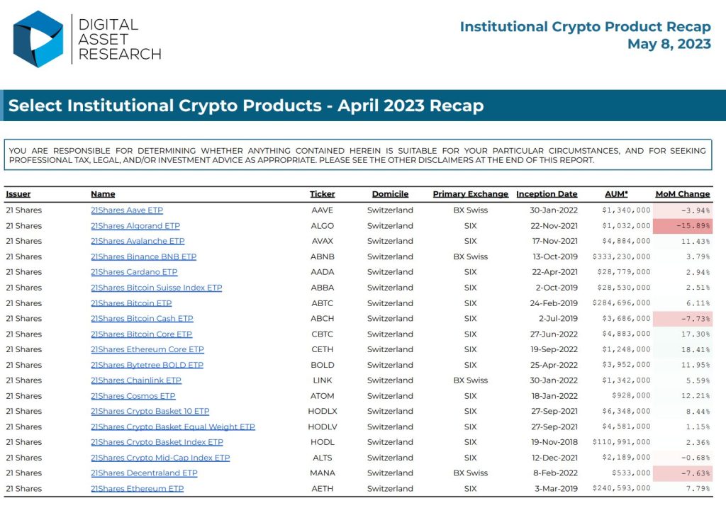This screenshot has width=726, height=508.
Task: Open the 21Shares Avalanche ETP link
Action: click(138, 241)
